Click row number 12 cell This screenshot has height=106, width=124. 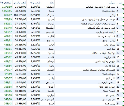pyautogui.click(x=118, y=53)
